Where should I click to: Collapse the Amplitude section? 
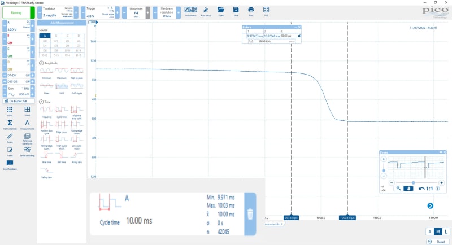pyautogui.click(x=41, y=63)
